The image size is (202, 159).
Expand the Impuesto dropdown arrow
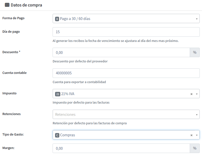point(197,94)
